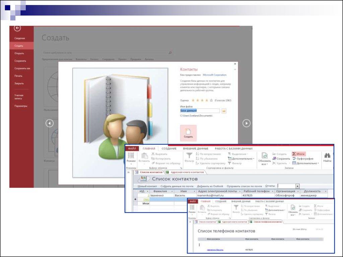Click the Создать icon button under Контакты template
The image size is (343, 257).
pos(188,133)
